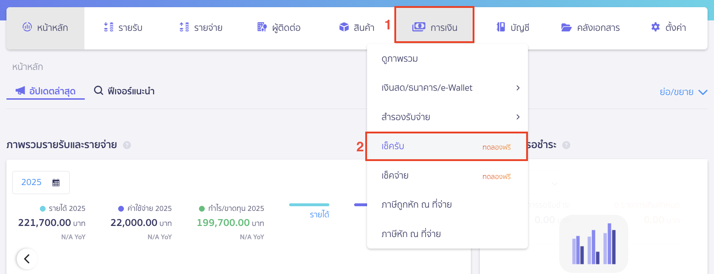Select the หน้าหลัก home icon
714x274 pixels.
point(27,28)
